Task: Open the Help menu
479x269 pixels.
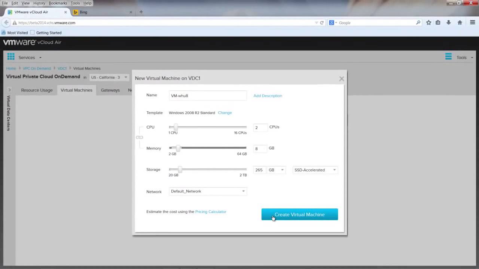Action: [87, 3]
